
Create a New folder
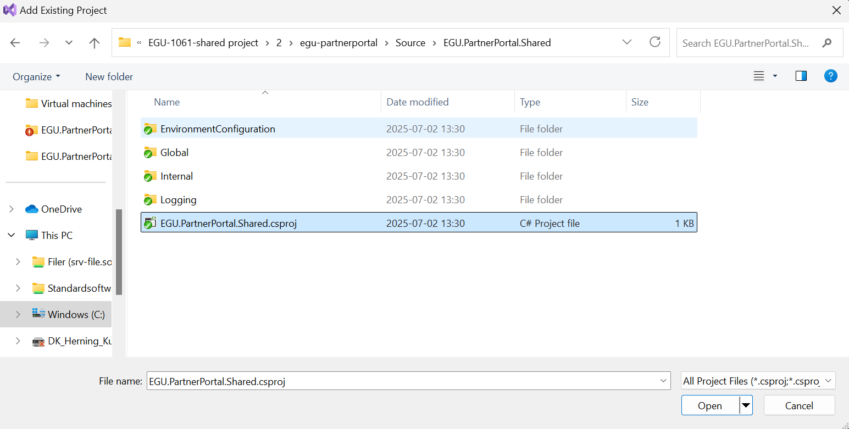coord(109,77)
